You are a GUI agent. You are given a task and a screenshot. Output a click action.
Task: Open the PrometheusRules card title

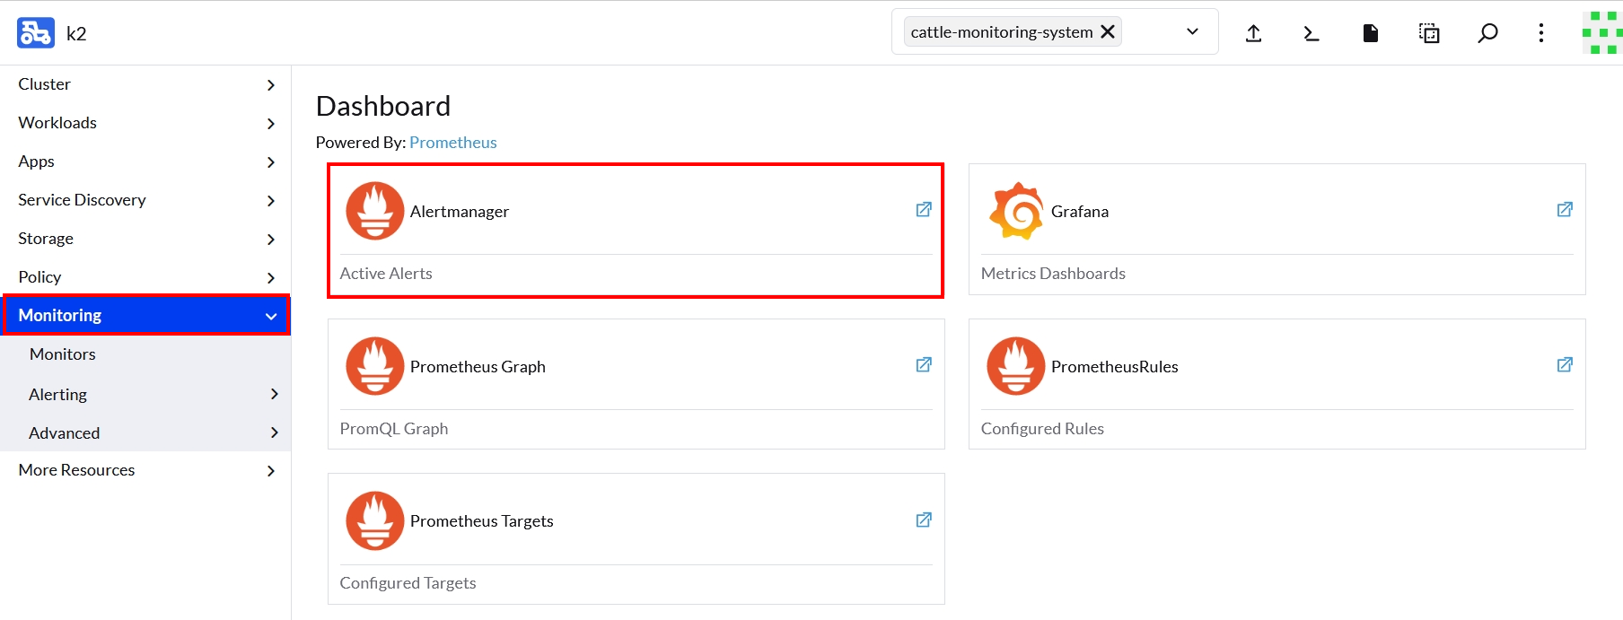[1115, 366]
